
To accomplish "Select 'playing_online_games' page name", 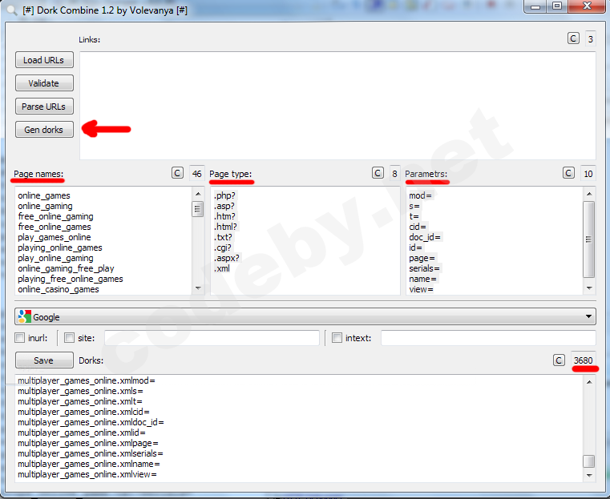I will [x=60, y=247].
